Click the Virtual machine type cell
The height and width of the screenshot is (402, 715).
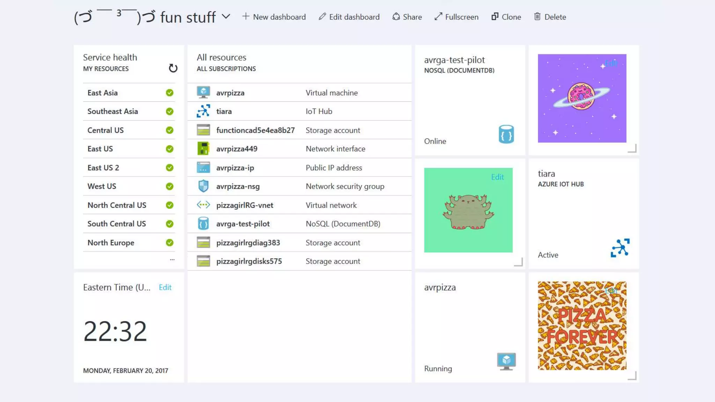point(332,93)
